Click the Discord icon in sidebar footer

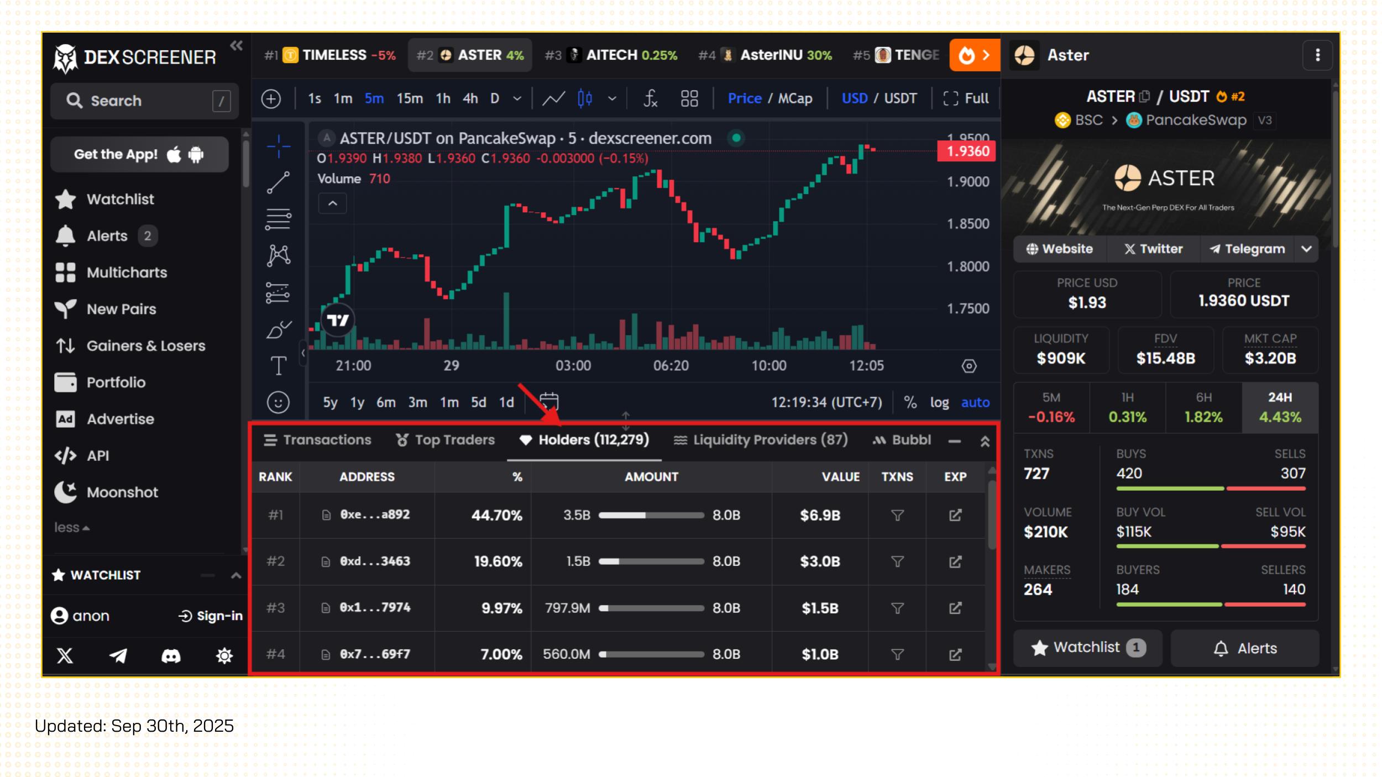(171, 656)
